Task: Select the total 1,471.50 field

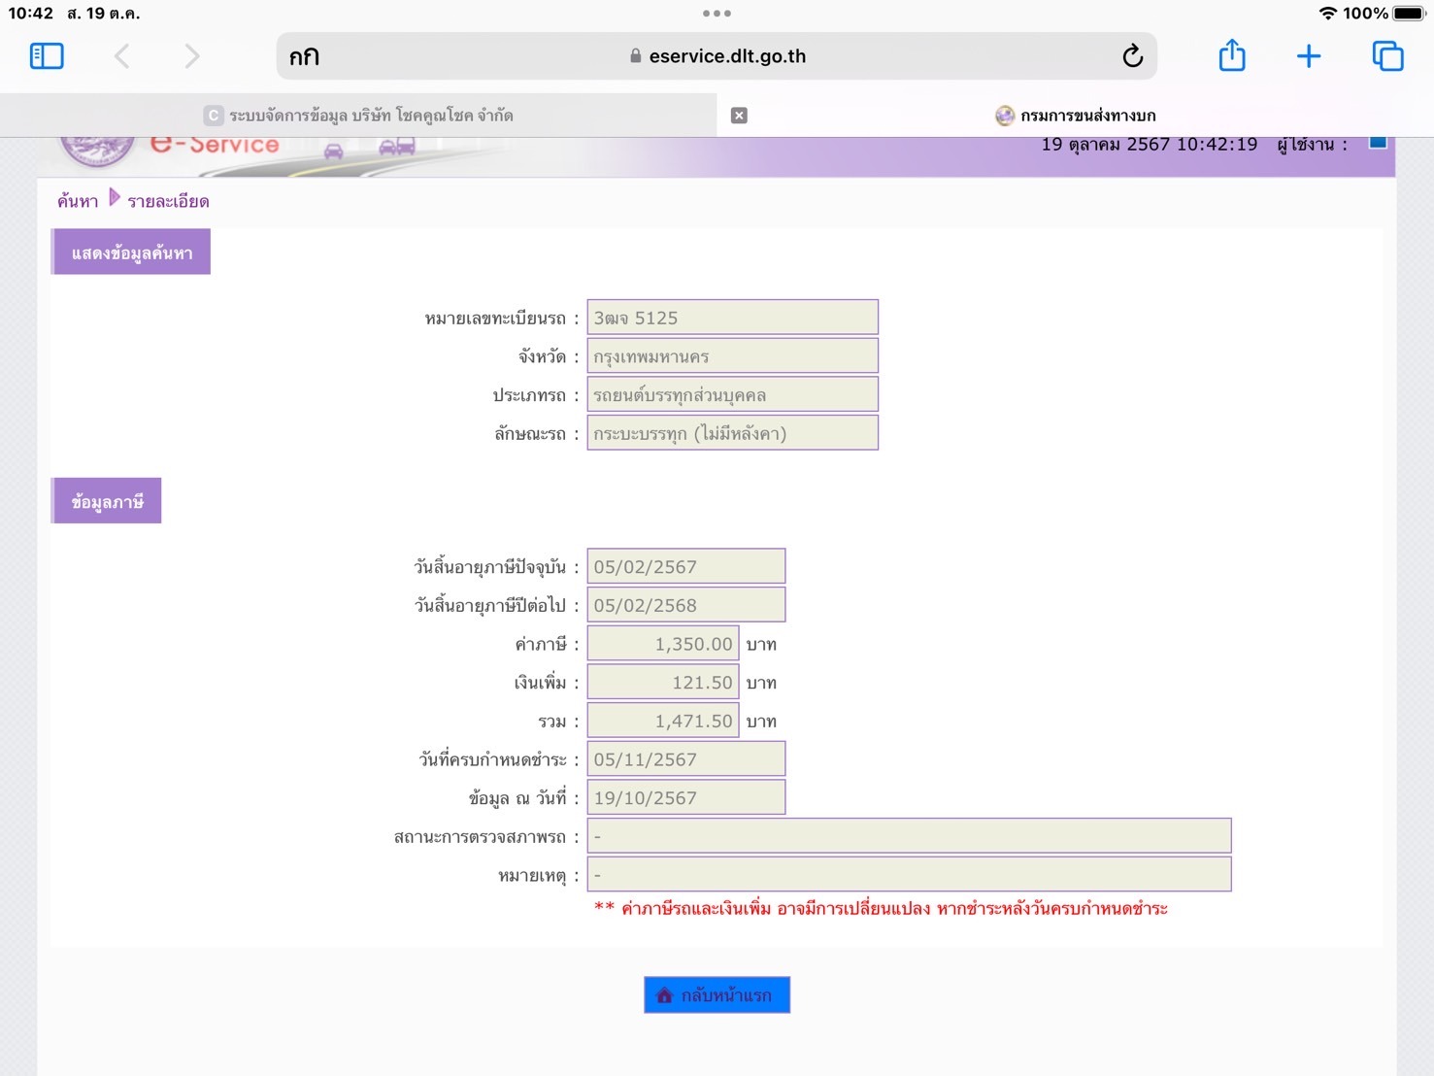Action: pos(663,721)
